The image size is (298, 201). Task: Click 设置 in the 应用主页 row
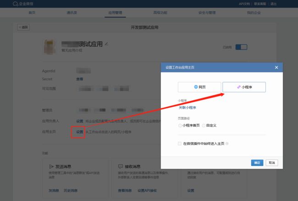(80, 132)
